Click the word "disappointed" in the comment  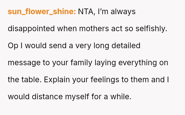(31, 29)
